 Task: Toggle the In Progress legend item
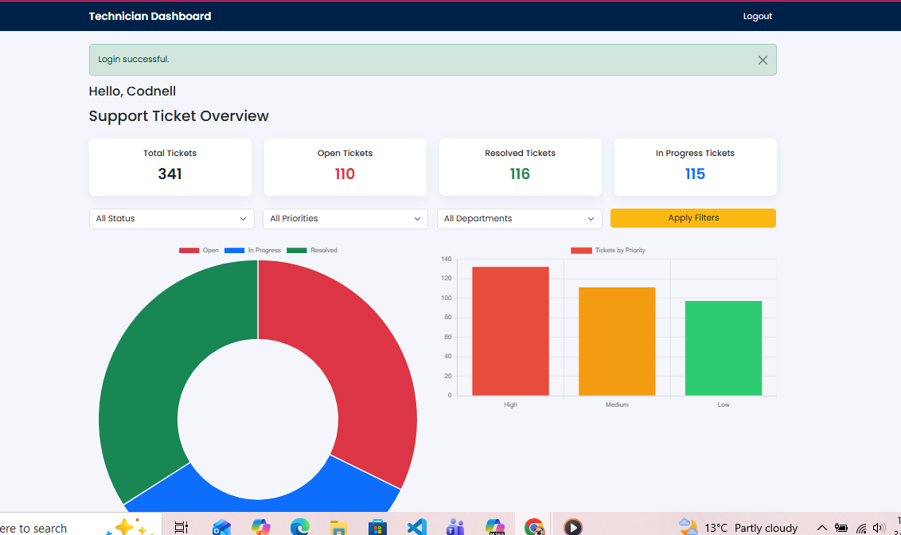pyautogui.click(x=253, y=250)
